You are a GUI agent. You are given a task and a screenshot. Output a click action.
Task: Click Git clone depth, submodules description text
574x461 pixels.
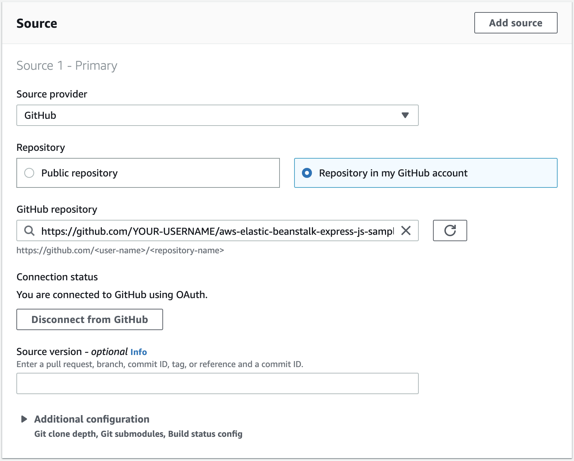(138, 434)
